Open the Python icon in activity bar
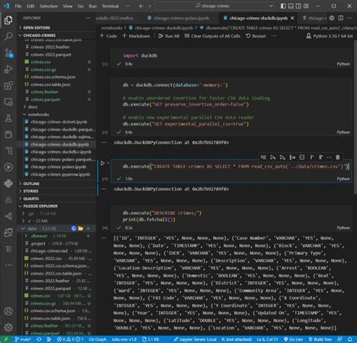Image resolution: width=357 pixels, height=343 pixels. click(x=8, y=184)
